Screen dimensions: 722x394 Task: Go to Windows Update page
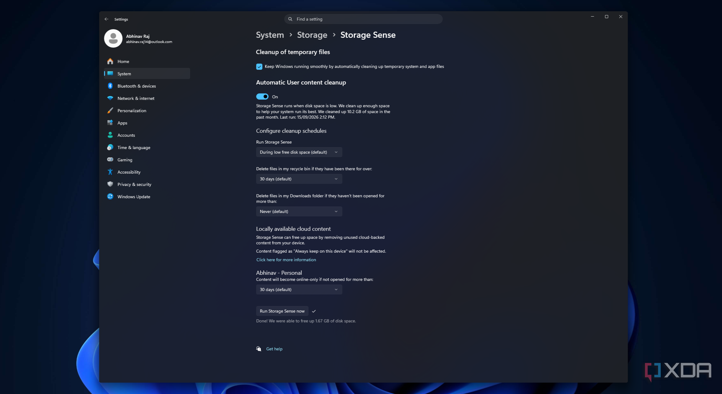(x=147, y=196)
